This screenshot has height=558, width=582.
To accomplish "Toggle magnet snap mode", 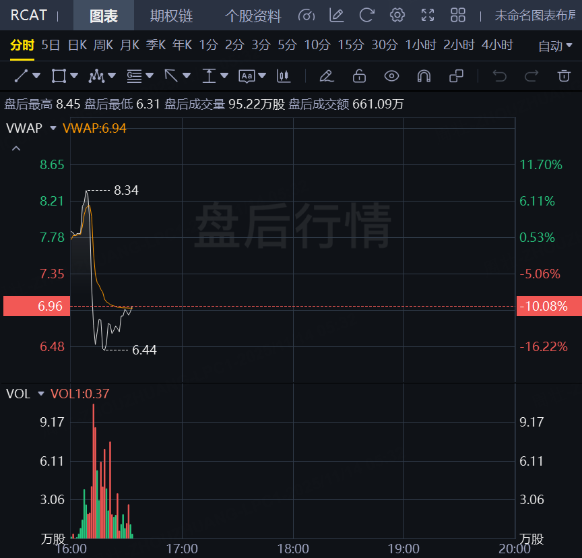I will tap(424, 75).
